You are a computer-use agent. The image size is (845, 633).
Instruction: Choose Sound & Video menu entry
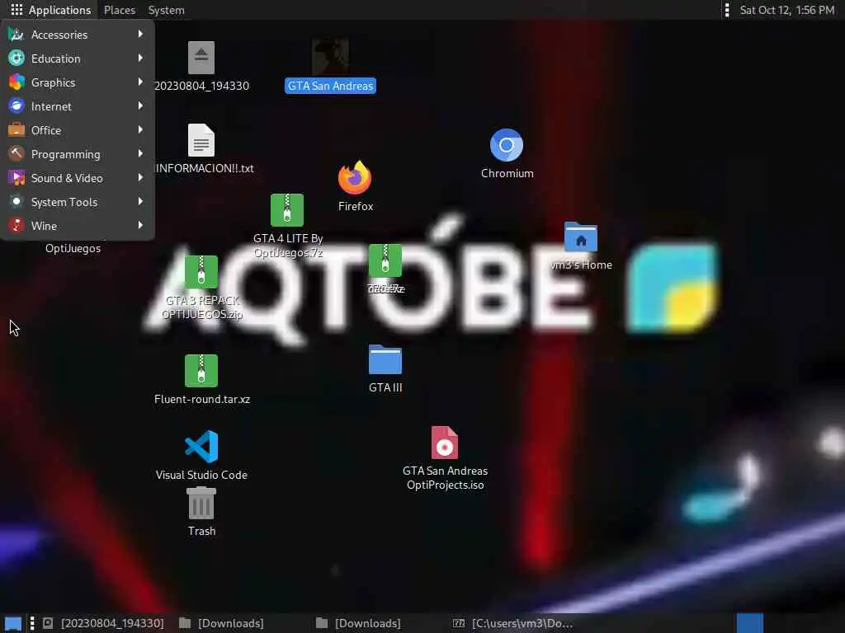point(78,178)
